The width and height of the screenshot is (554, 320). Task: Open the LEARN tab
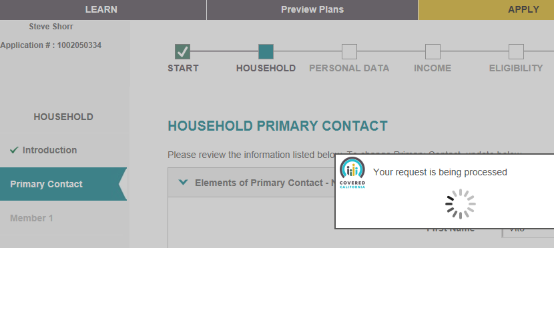[101, 9]
